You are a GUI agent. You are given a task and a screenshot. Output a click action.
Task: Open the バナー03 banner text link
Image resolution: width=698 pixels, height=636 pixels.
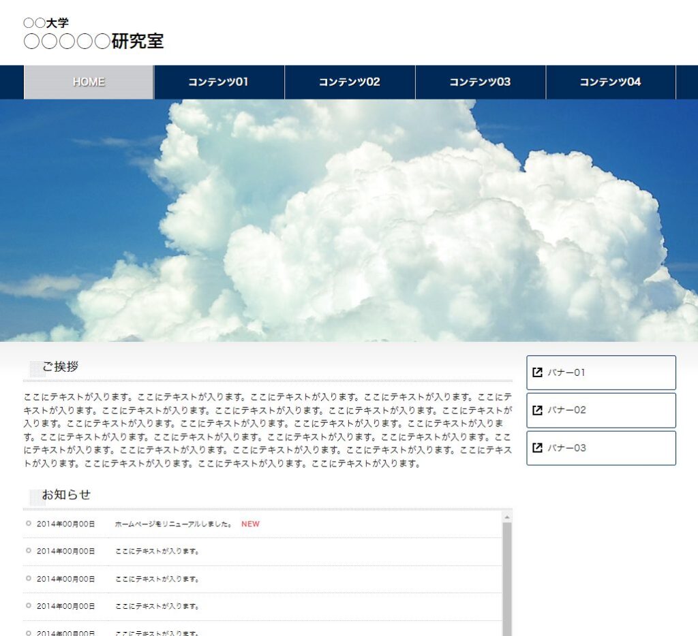click(566, 448)
